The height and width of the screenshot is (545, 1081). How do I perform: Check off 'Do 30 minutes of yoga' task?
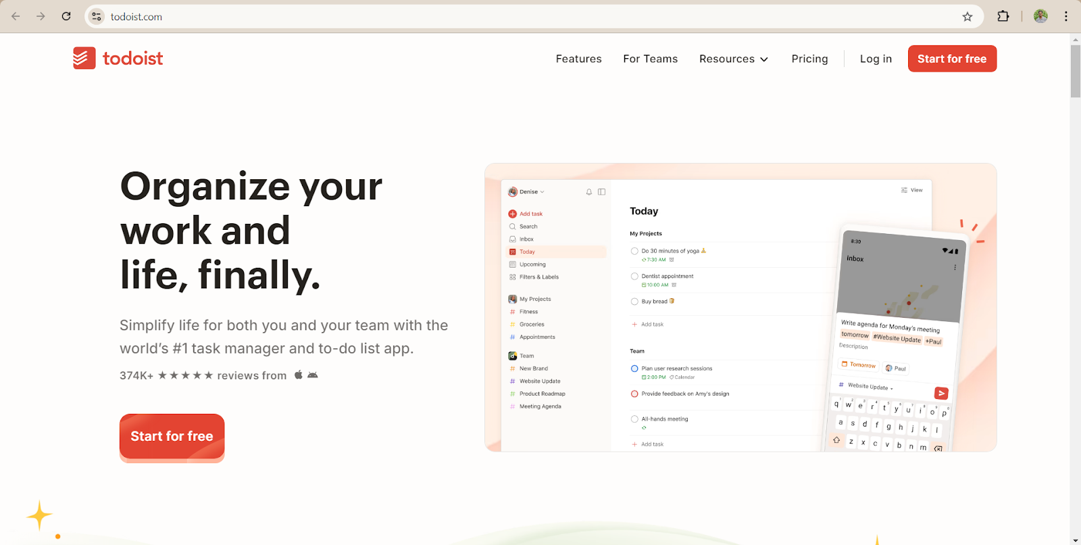coord(634,251)
